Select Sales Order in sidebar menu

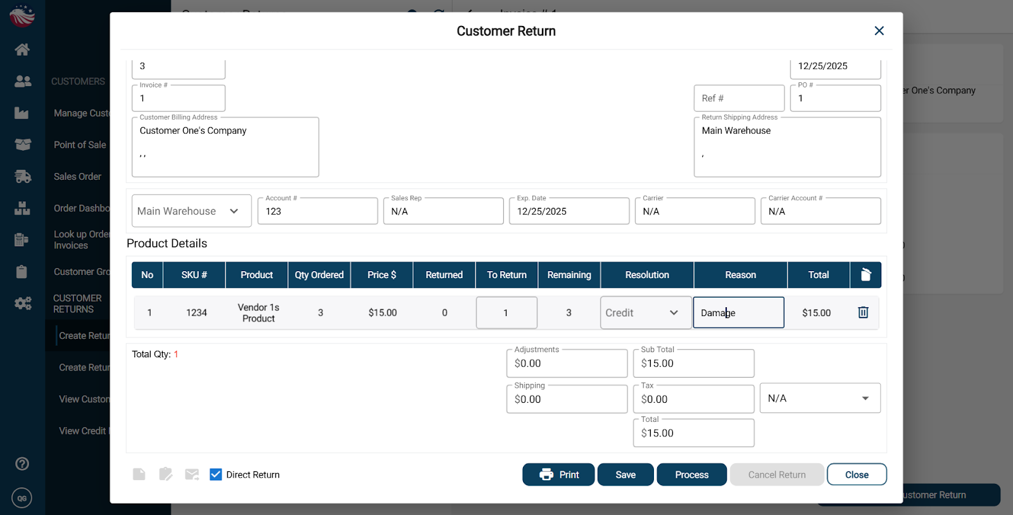pos(77,177)
